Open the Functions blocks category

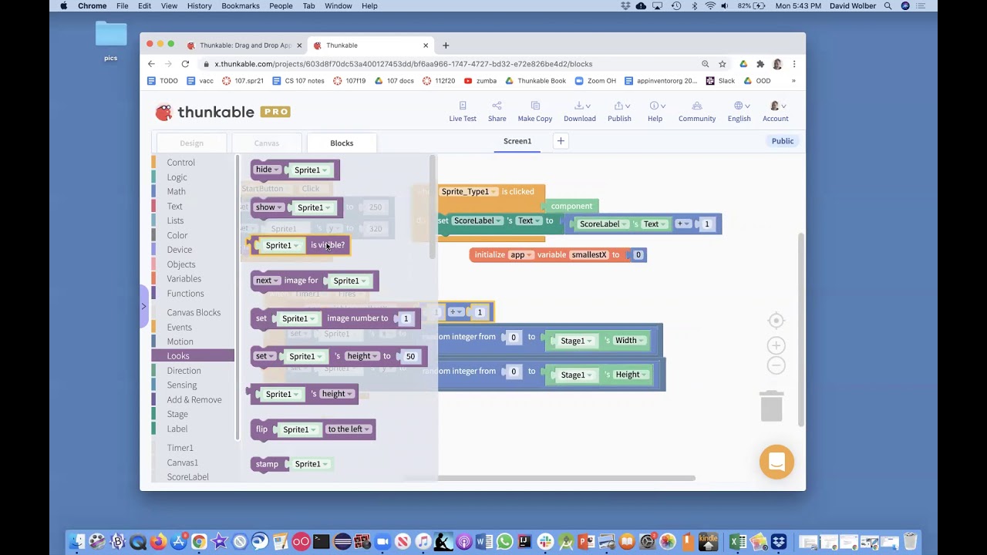tap(185, 293)
